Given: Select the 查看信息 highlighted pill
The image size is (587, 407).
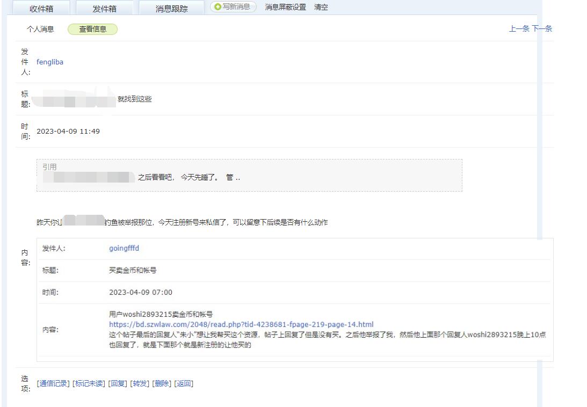Looking at the screenshot, I should pos(92,29).
